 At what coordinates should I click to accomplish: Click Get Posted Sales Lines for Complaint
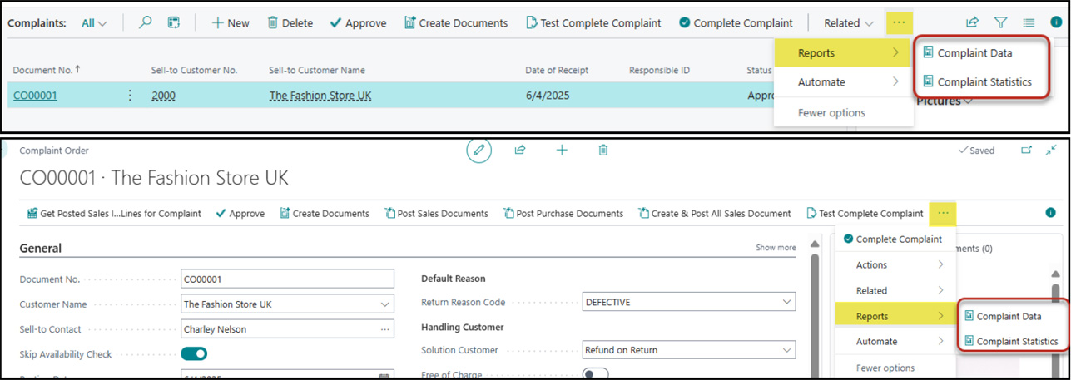click(114, 214)
